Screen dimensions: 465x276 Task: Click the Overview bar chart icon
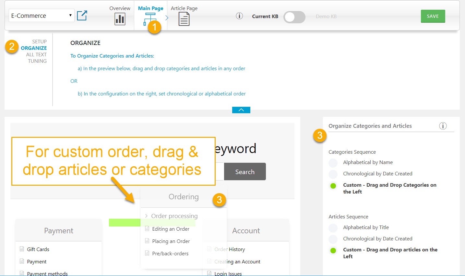pyautogui.click(x=120, y=19)
